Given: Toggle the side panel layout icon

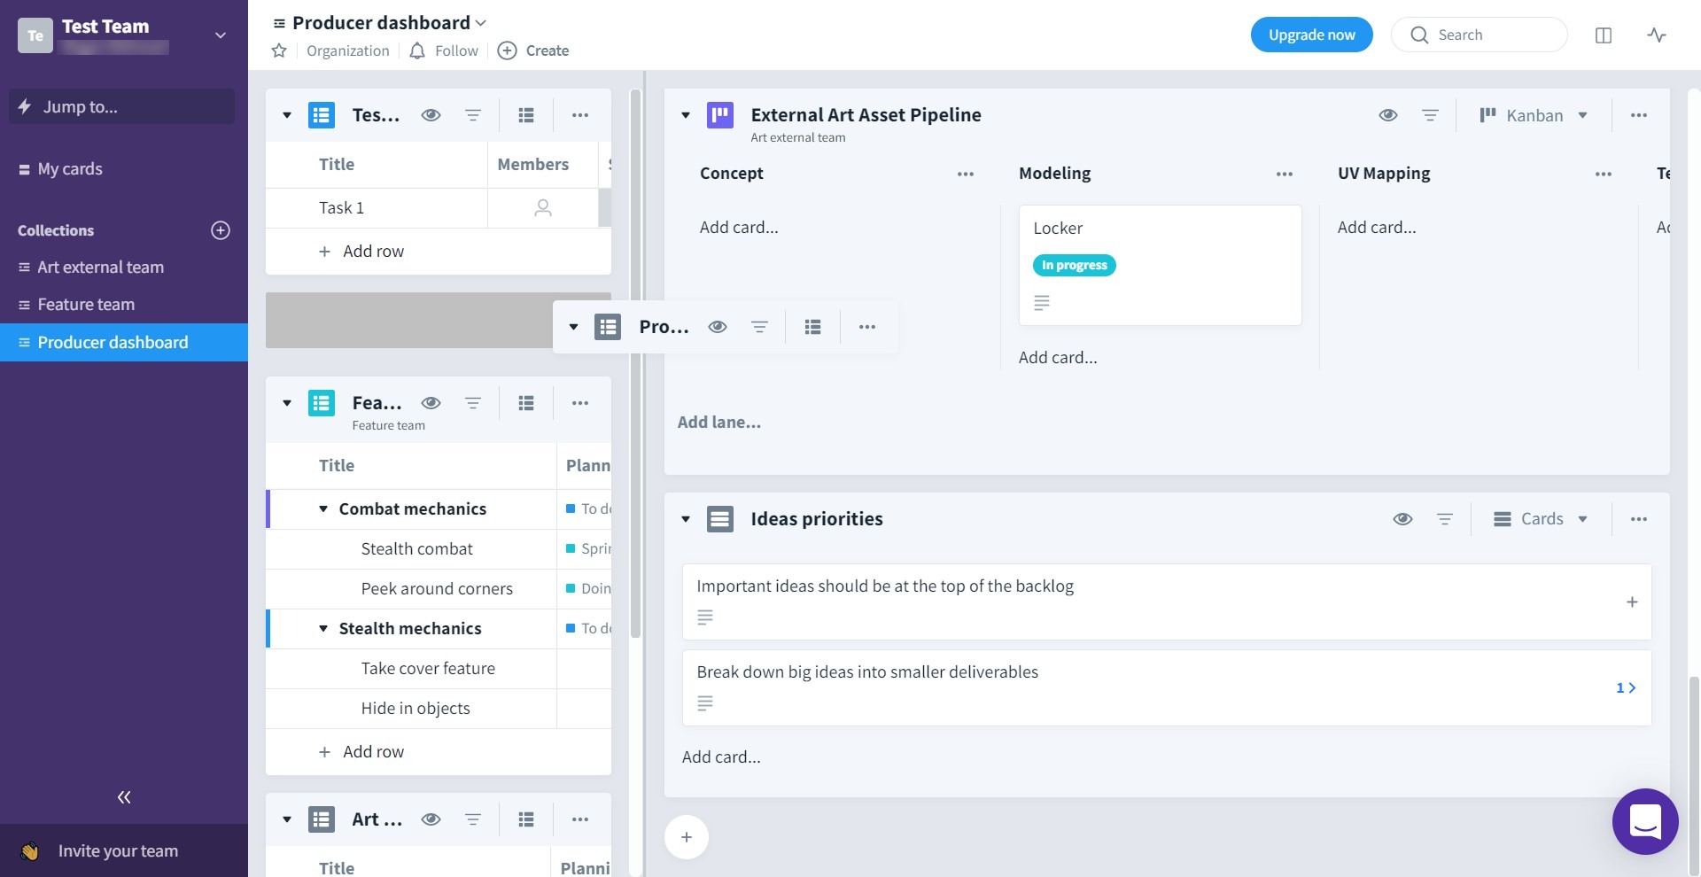Looking at the screenshot, I should pos(1604,35).
